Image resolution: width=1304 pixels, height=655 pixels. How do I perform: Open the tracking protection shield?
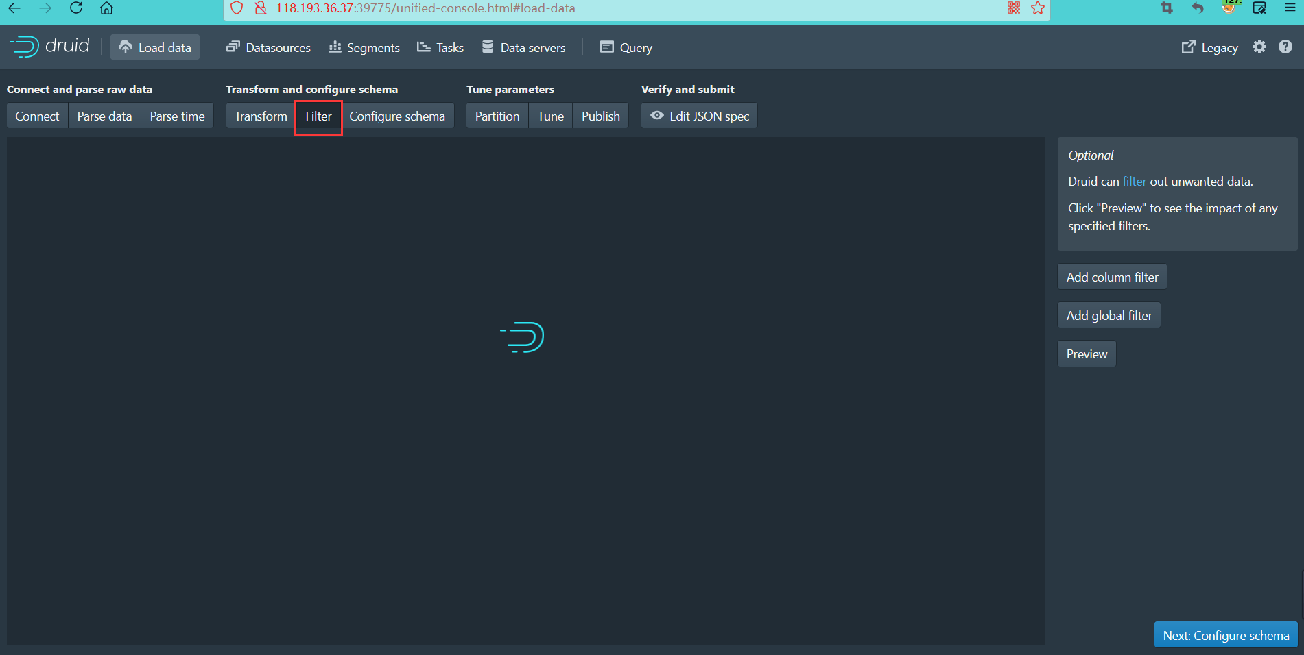pyautogui.click(x=237, y=8)
